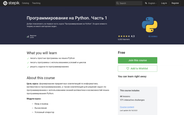The image size is (184, 115).
Task: Click the 'Вычисления' list item
Action: (x=40, y=108)
